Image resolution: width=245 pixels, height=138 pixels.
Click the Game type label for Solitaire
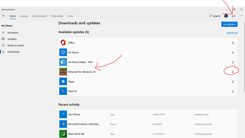[113, 124]
